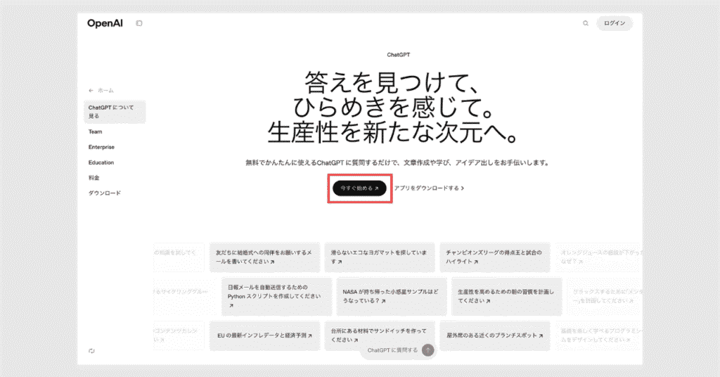Click the ログイン button
This screenshot has width=720, height=377.
pyautogui.click(x=615, y=23)
